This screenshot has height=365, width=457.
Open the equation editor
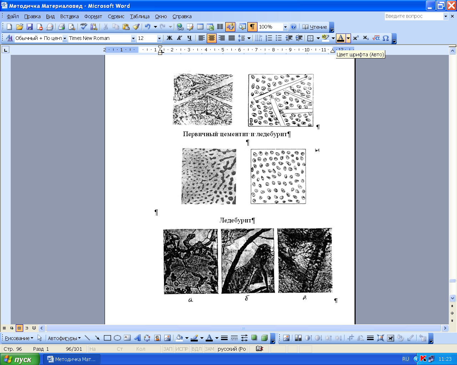376,38
